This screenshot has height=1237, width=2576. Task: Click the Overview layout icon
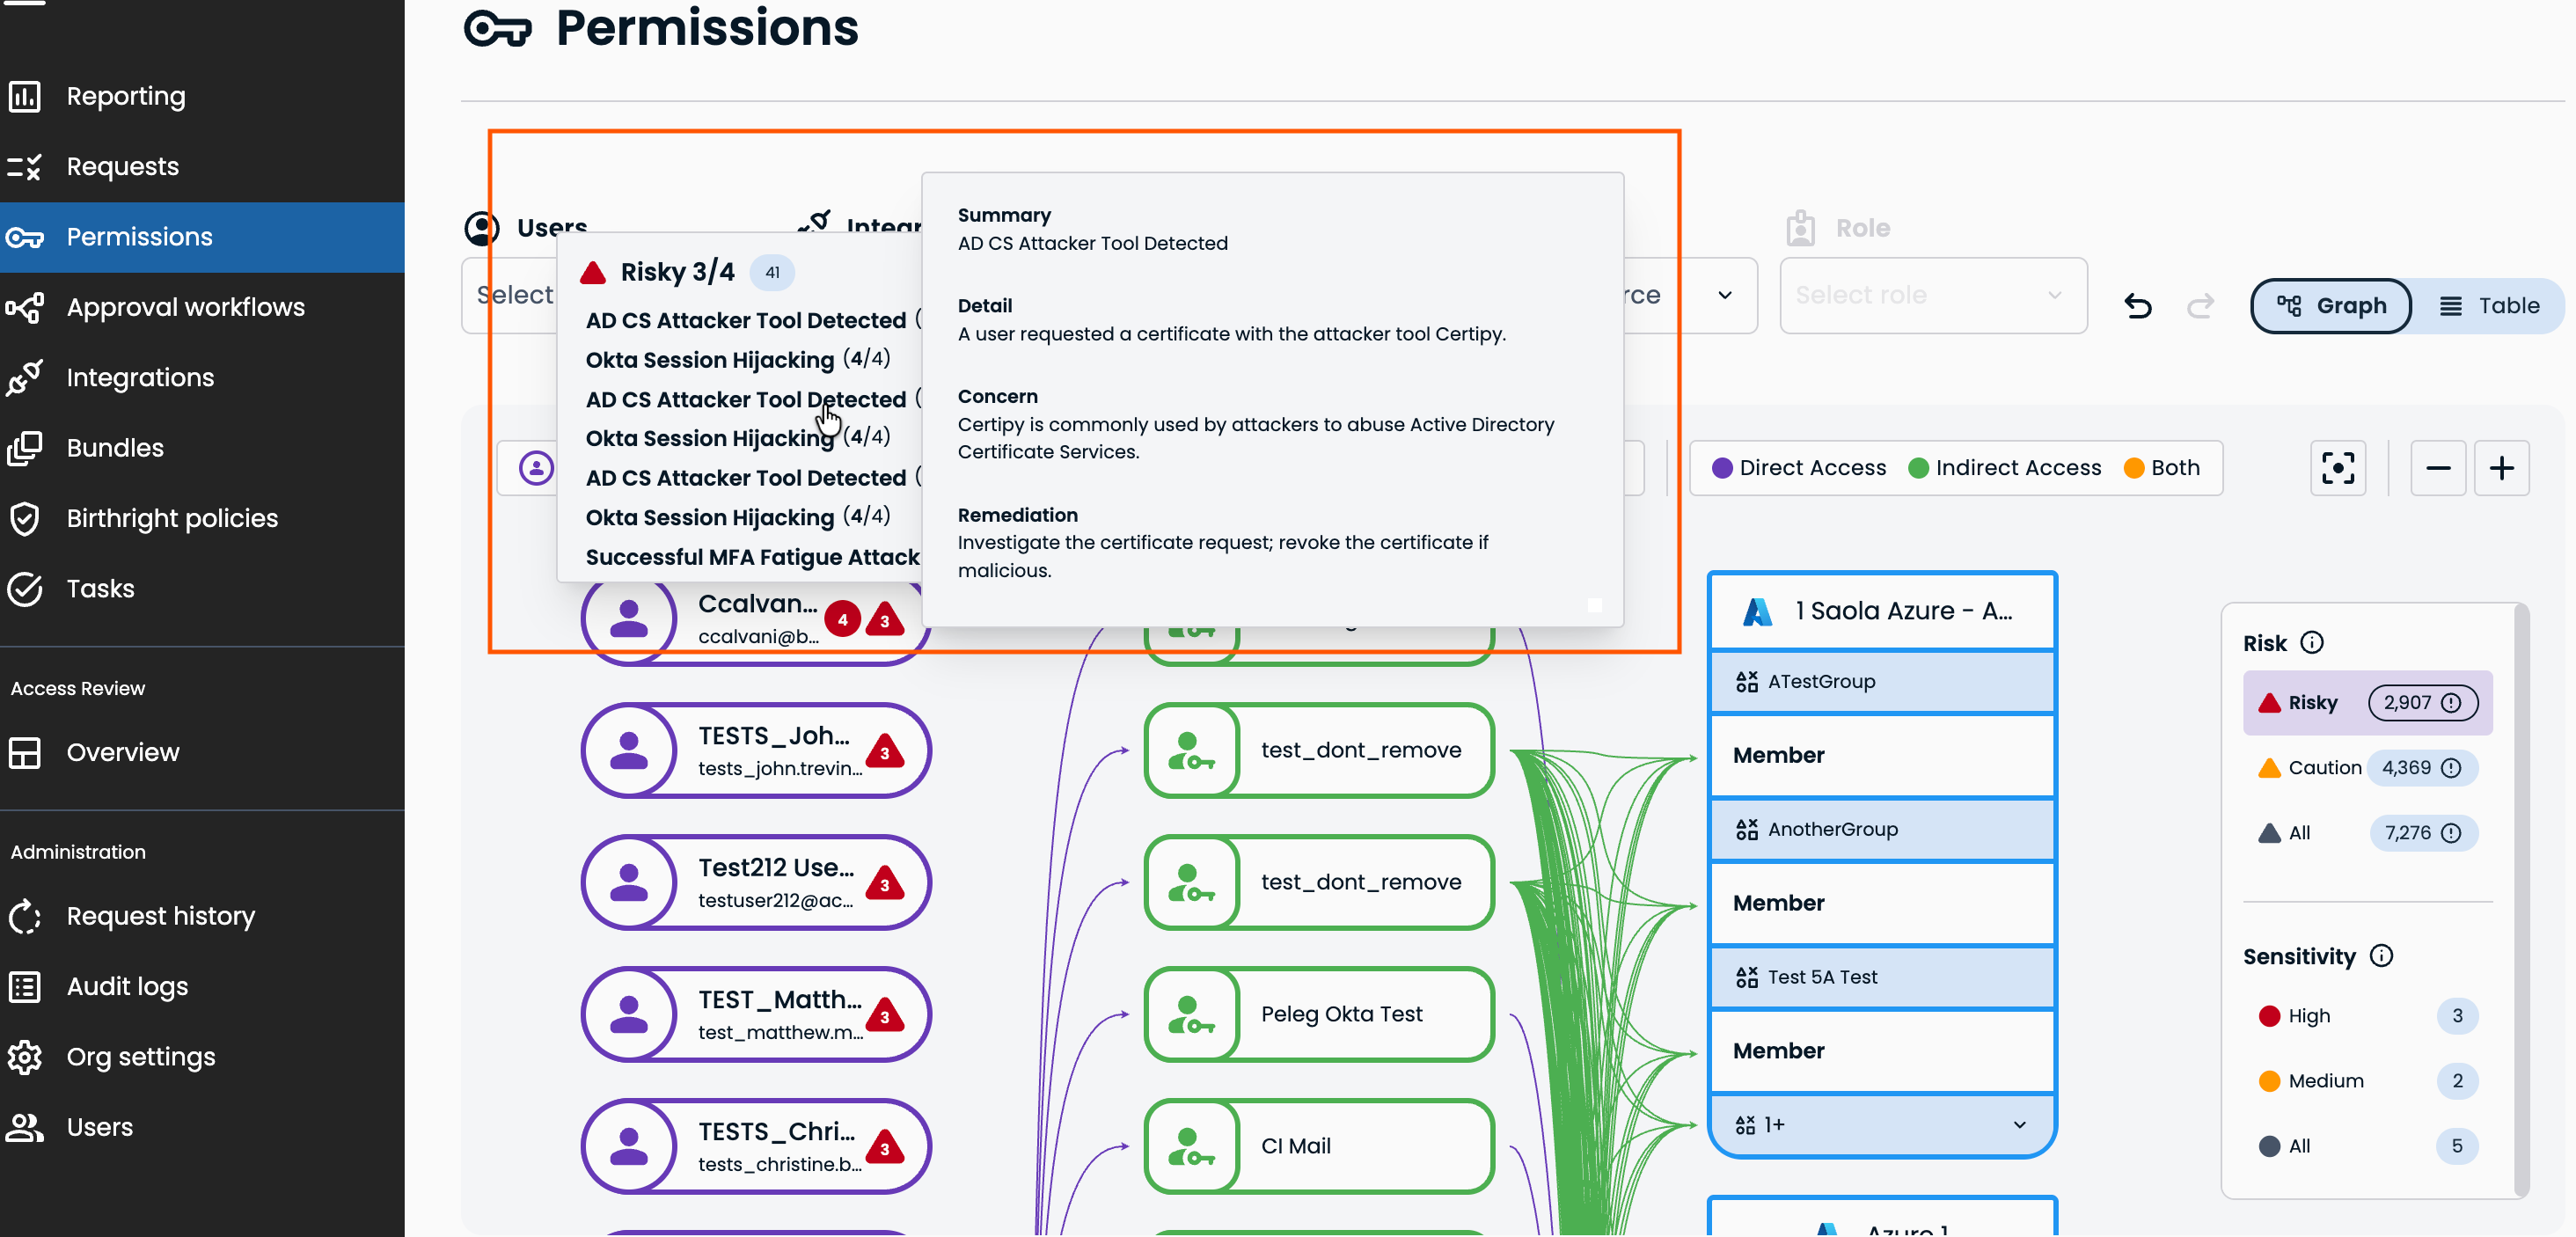point(25,752)
